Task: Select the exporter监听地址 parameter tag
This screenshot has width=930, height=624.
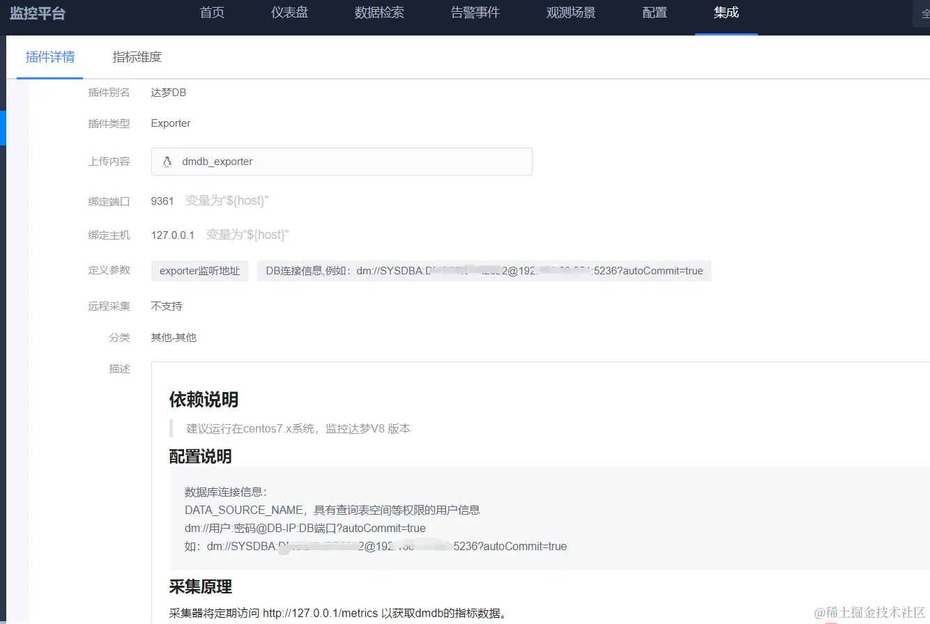Action: tap(200, 271)
